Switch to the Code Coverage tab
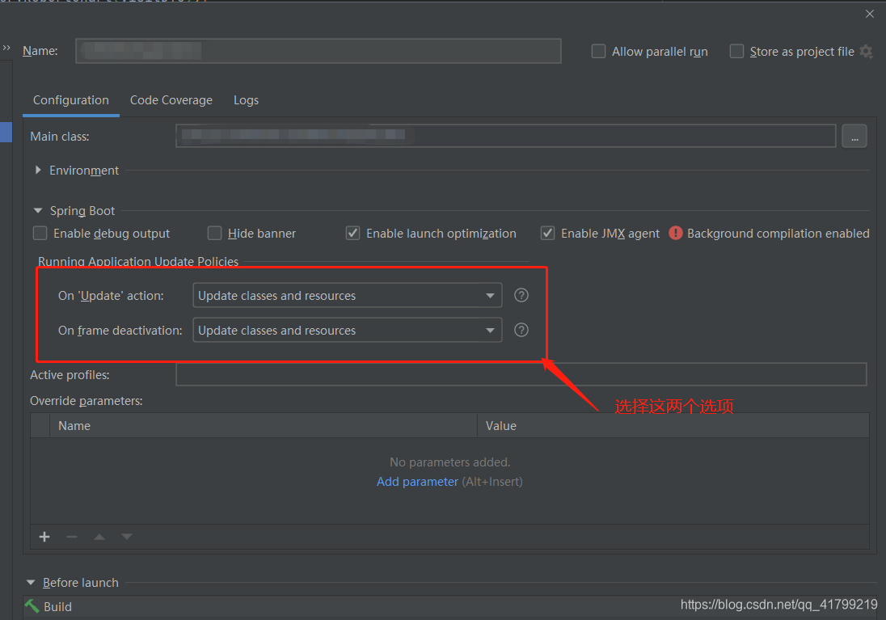Image resolution: width=886 pixels, height=620 pixels. [x=171, y=100]
